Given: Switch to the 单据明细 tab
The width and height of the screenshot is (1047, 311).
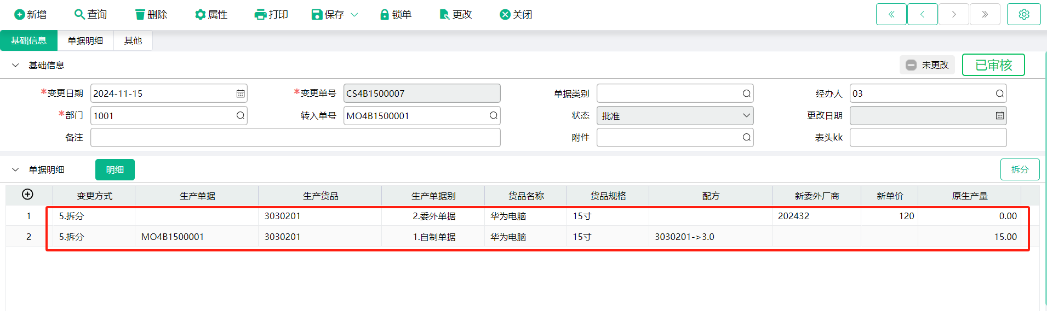Looking at the screenshot, I should click(x=85, y=41).
